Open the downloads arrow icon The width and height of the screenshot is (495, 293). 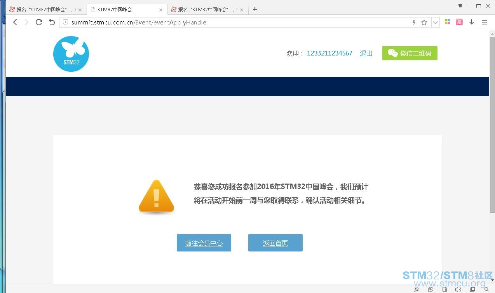(x=472, y=22)
